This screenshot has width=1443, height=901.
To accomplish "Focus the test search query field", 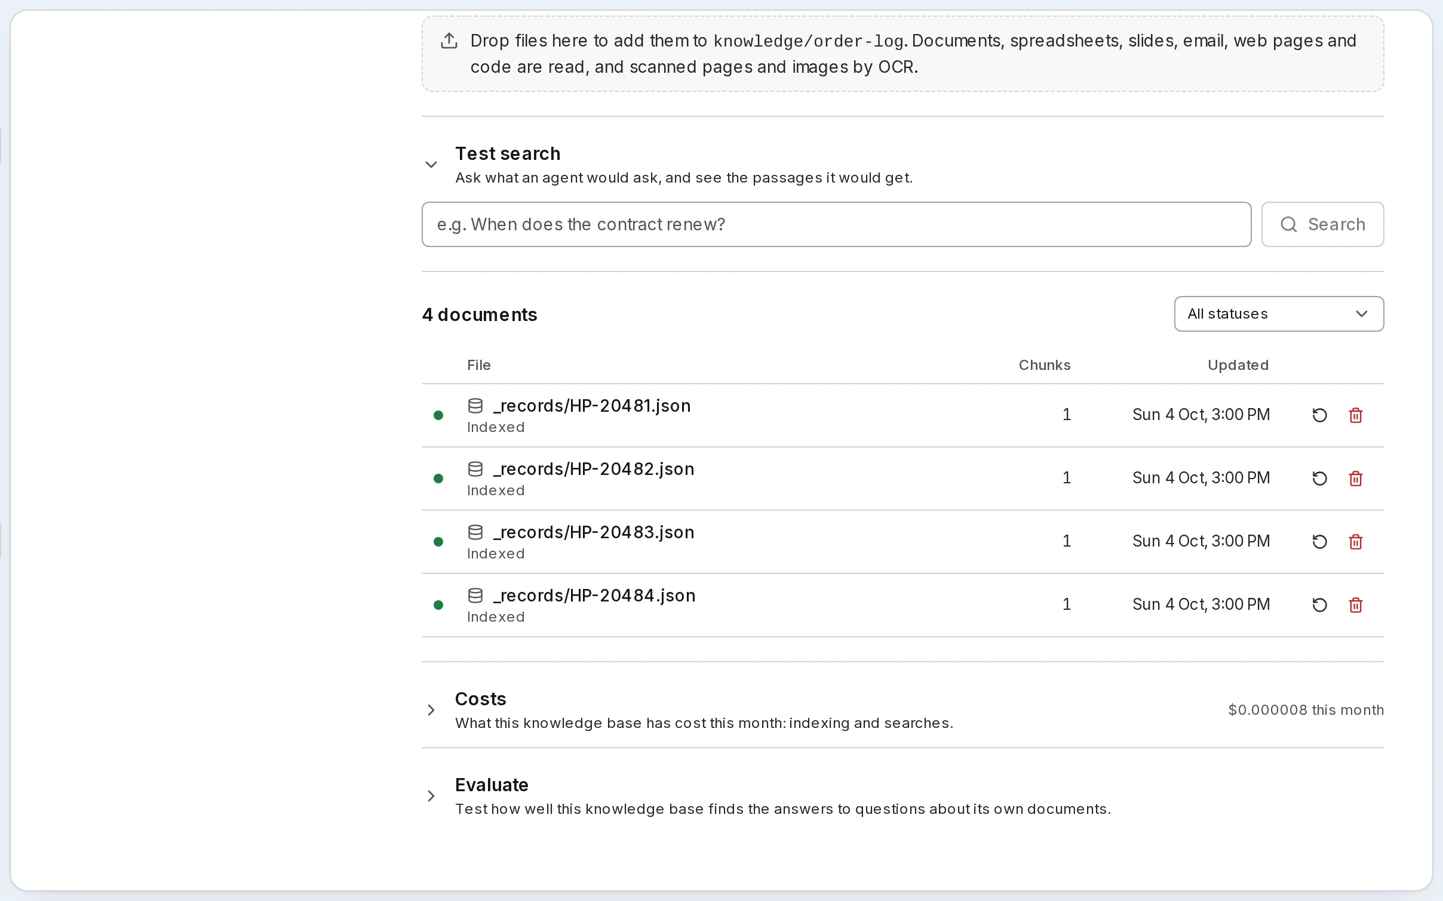I will tap(836, 224).
